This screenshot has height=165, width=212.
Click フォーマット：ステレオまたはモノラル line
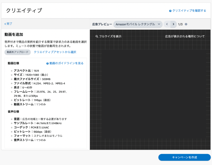tap(38, 136)
